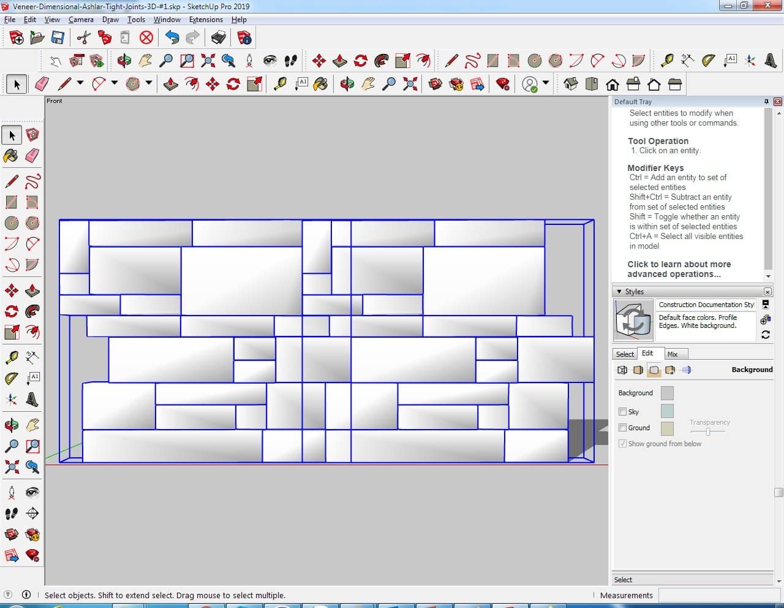The image size is (784, 608).
Task: Click the Save icon in the top toolbar
Action: (x=58, y=38)
